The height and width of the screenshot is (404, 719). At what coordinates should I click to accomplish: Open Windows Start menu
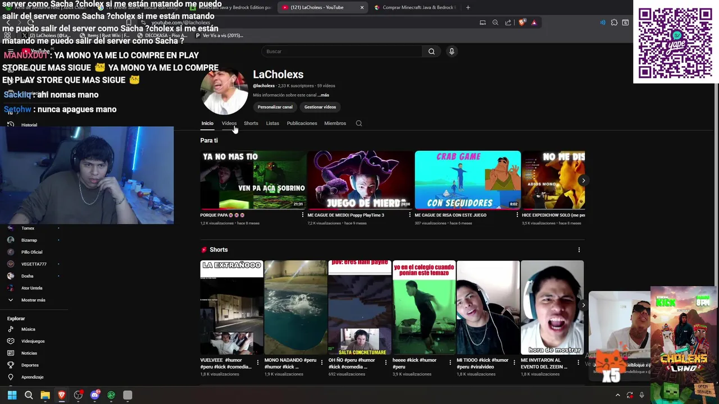(x=12, y=395)
